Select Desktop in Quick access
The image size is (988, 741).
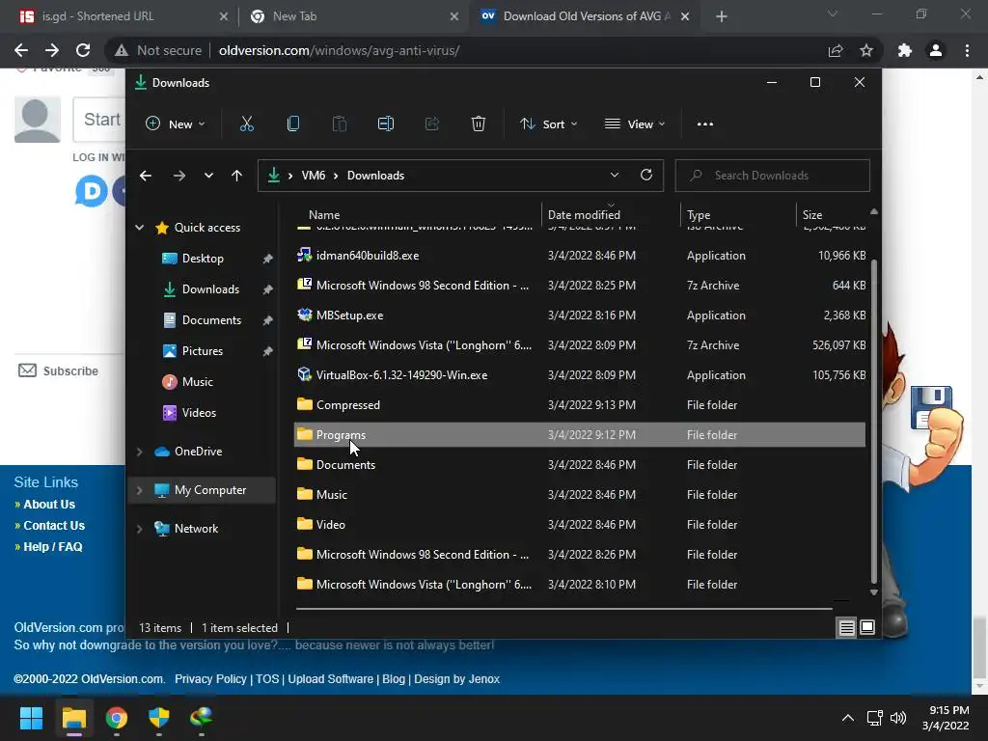click(x=203, y=259)
